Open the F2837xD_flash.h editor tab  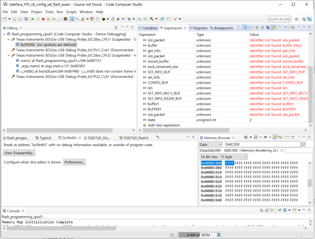[134, 138]
